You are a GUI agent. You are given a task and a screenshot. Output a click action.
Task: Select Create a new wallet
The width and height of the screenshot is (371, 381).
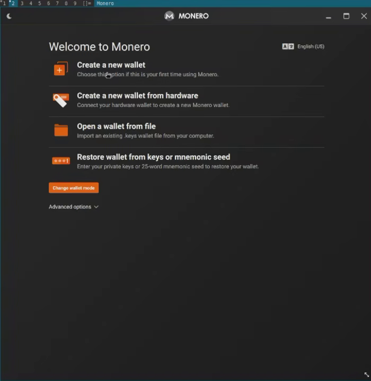click(x=187, y=69)
